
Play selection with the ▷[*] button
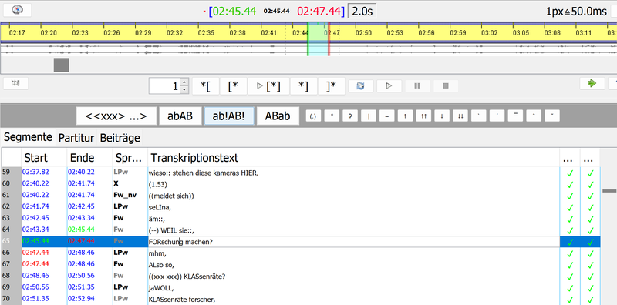(268, 86)
